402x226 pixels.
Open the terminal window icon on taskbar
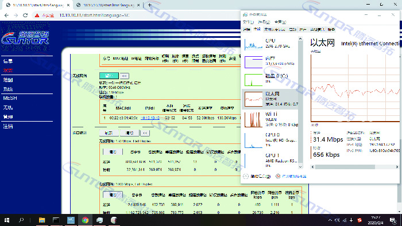[x=56, y=220]
